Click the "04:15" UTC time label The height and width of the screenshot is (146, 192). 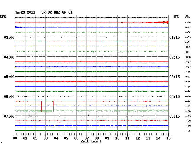click(175, 97)
